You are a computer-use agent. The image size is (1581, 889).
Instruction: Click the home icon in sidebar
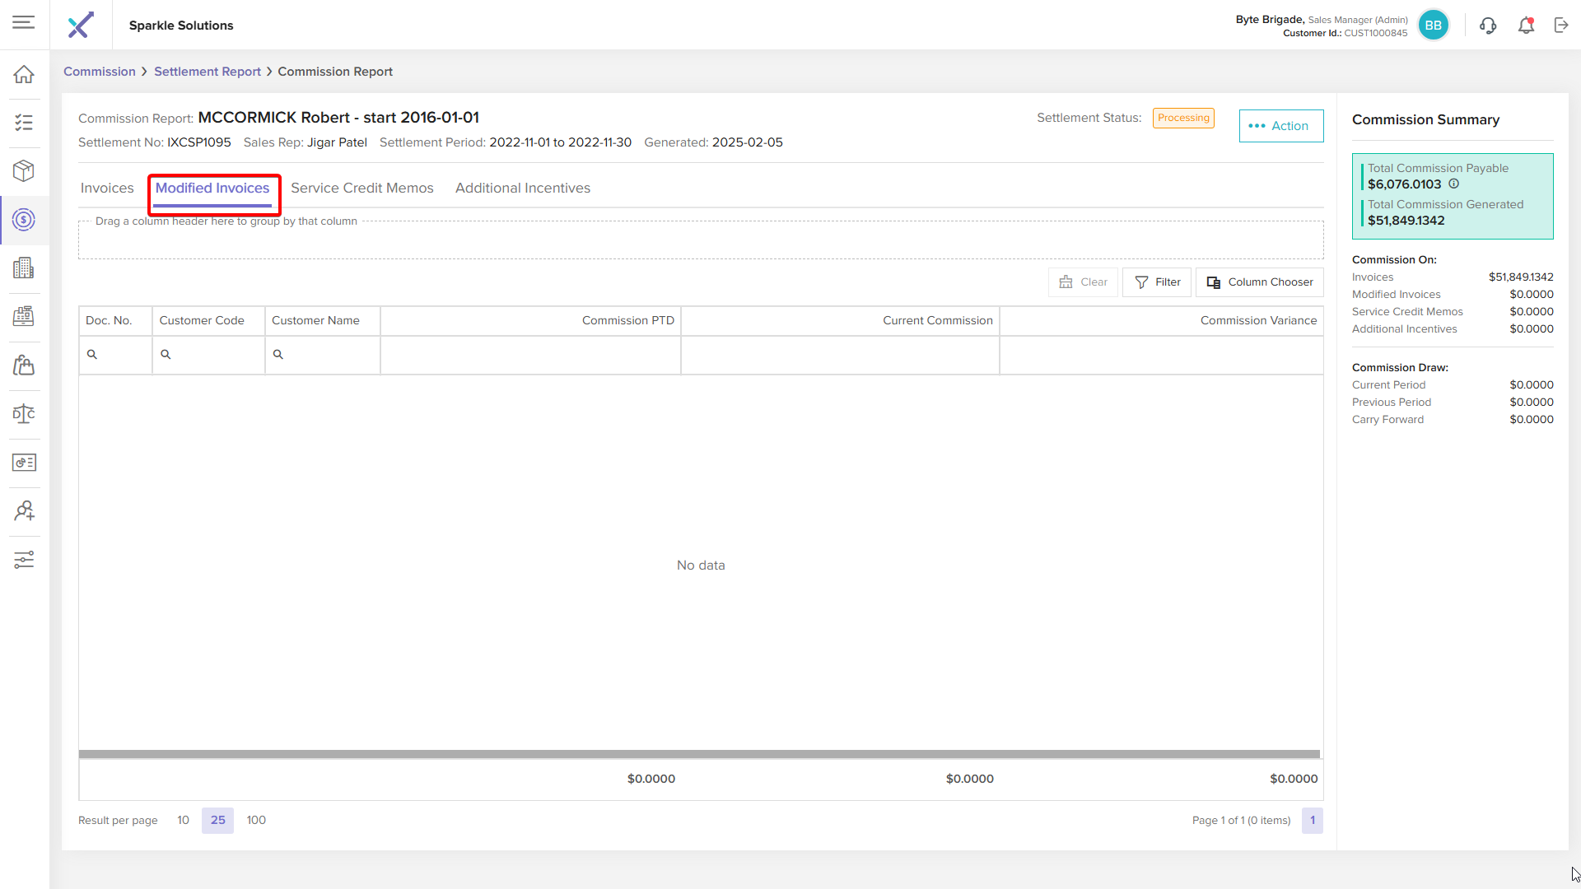point(24,74)
